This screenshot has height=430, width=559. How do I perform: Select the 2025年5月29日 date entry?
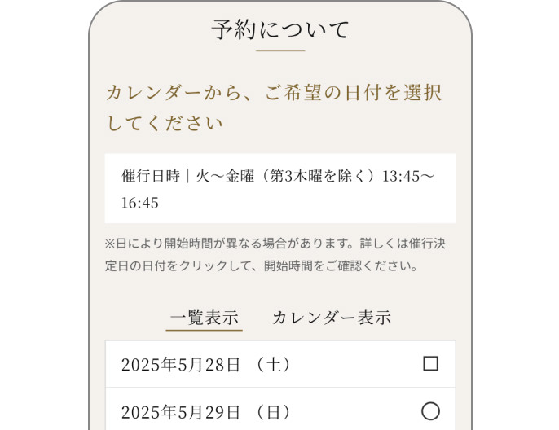coord(181,412)
